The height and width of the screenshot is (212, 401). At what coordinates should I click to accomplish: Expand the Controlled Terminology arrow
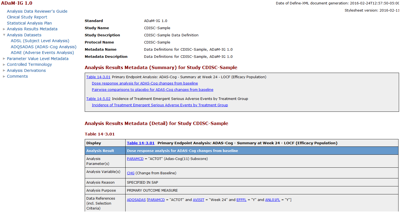4,65
